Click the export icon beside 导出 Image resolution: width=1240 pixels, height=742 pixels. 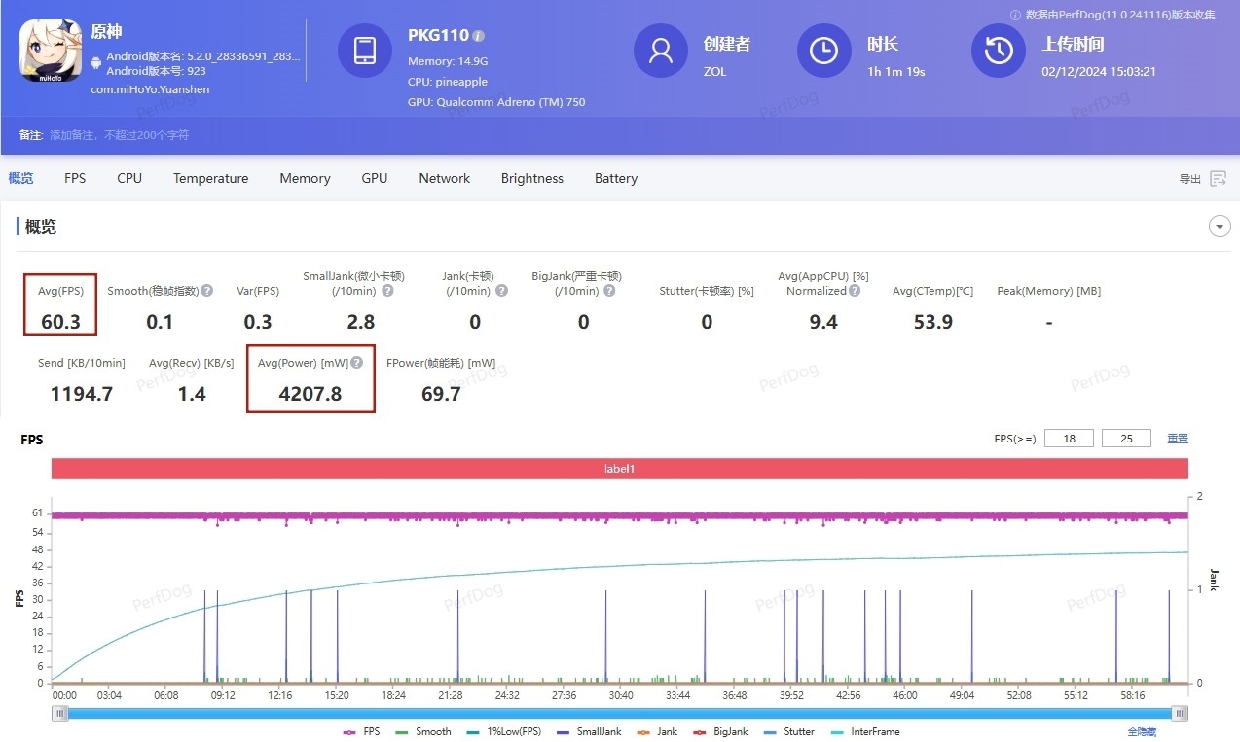[x=1218, y=179]
